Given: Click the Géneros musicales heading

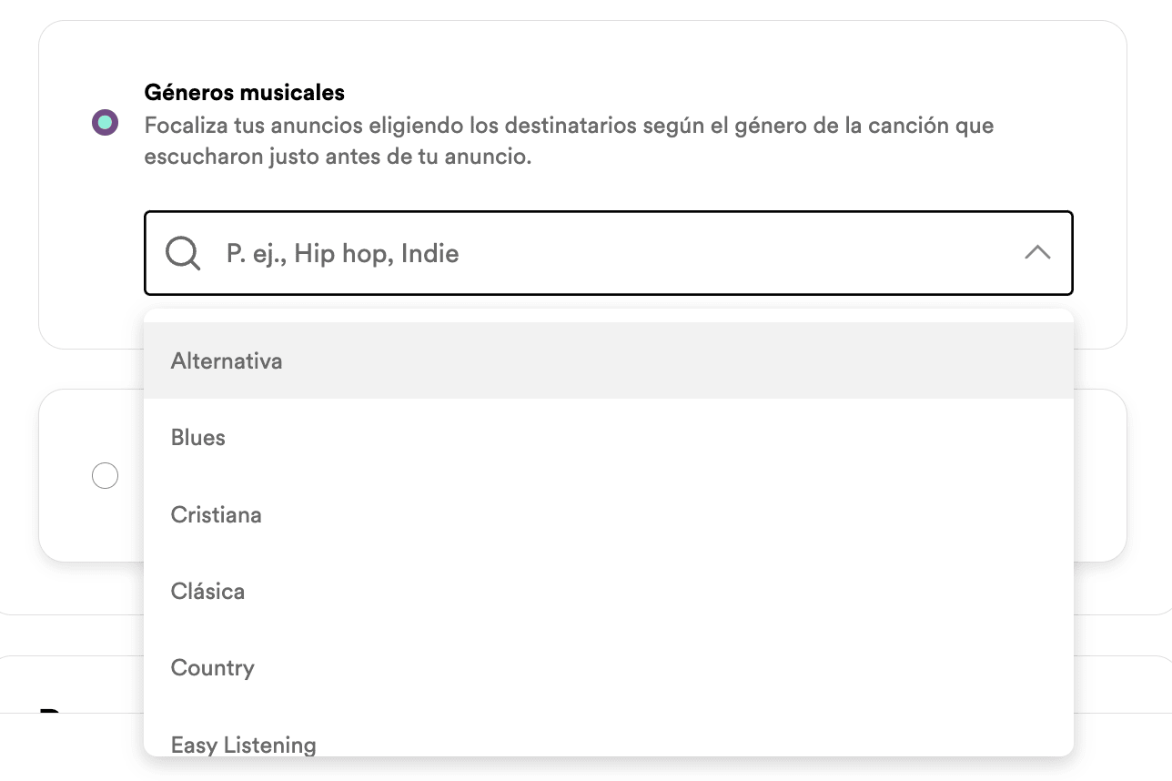Looking at the screenshot, I should 242,91.
